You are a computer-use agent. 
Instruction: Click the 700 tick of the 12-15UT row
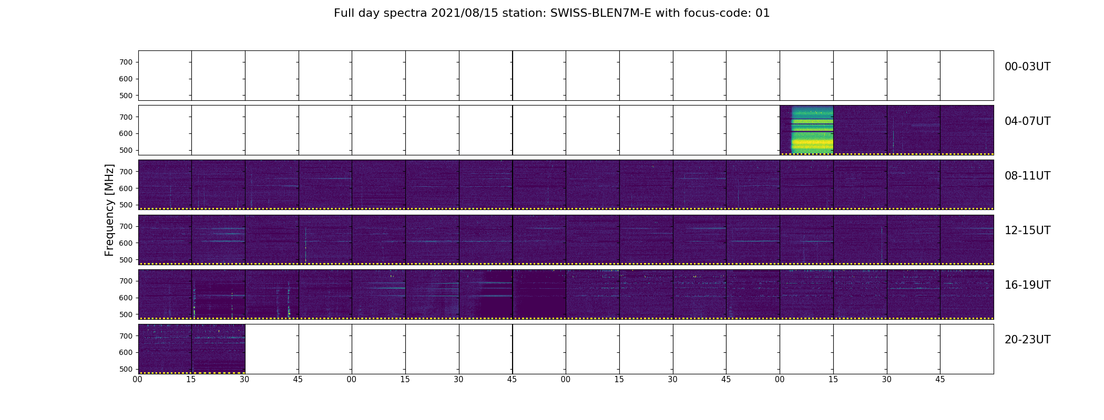126,226
